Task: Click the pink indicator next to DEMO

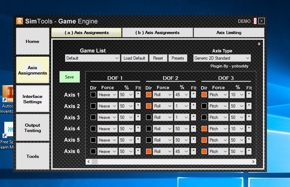Action: pyautogui.click(x=255, y=21)
